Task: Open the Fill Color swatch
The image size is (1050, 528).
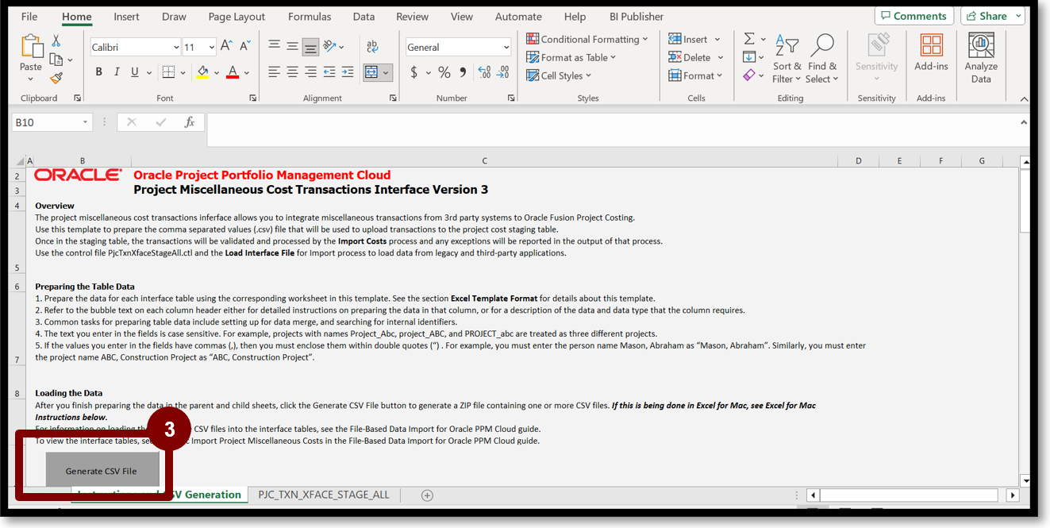Action: point(202,72)
